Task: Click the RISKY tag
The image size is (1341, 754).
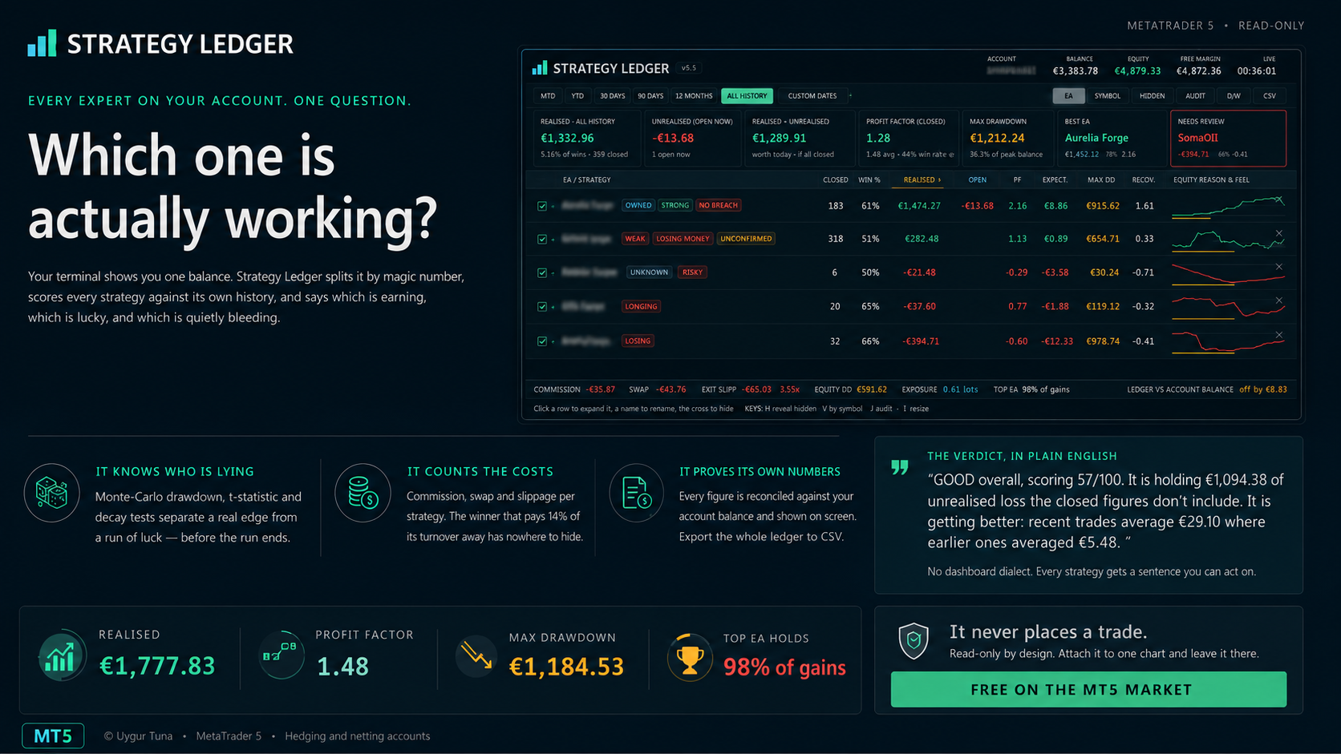Action: [692, 272]
